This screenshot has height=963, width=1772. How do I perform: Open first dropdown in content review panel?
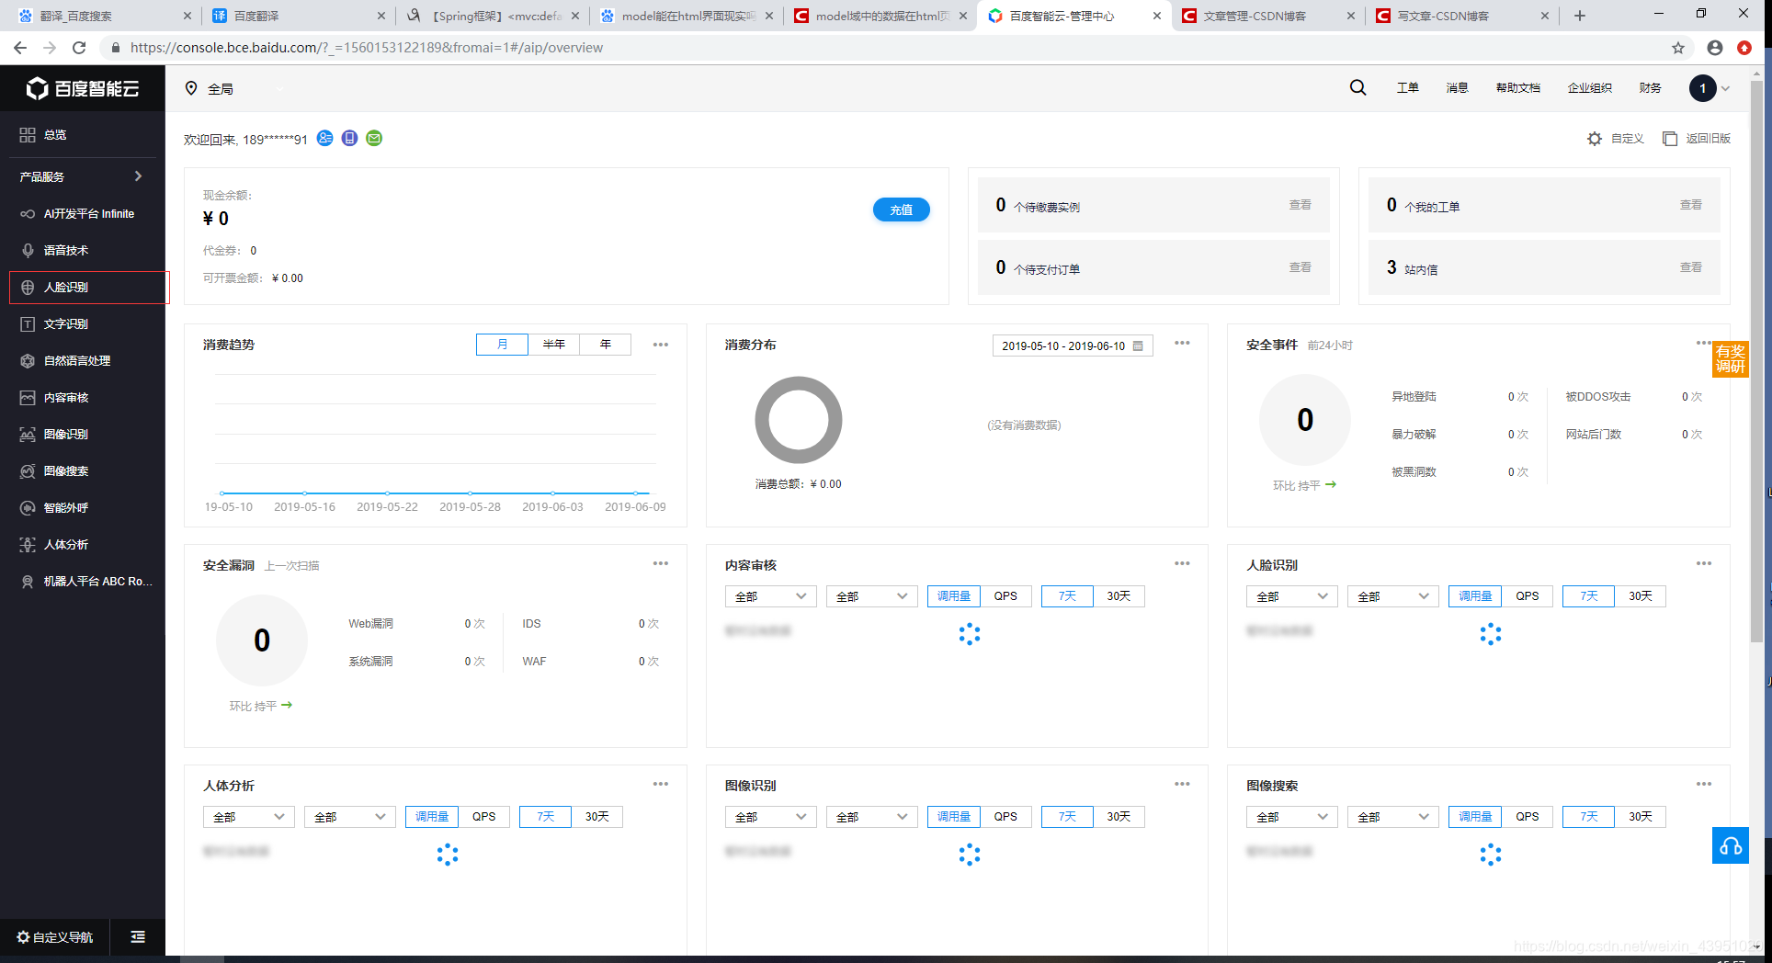[770, 595]
